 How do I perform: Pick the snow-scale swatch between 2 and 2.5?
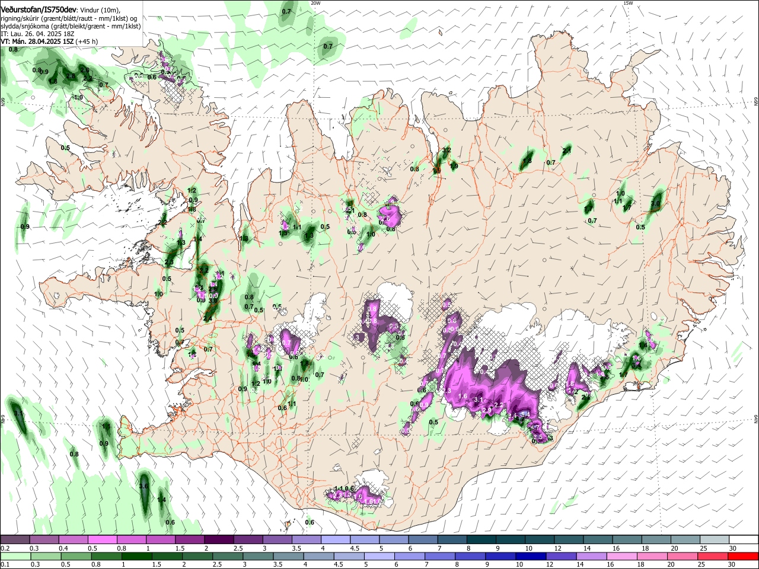(x=219, y=540)
